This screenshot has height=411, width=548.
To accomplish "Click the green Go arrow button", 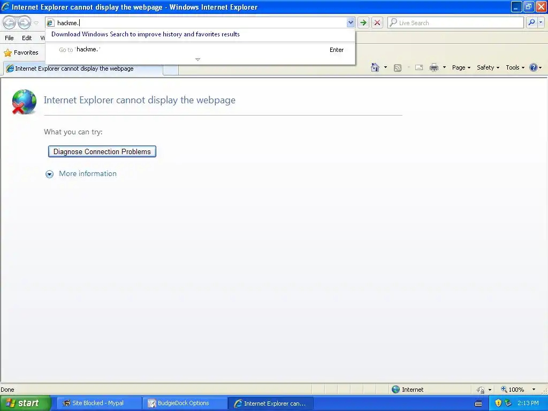I will 363,22.
